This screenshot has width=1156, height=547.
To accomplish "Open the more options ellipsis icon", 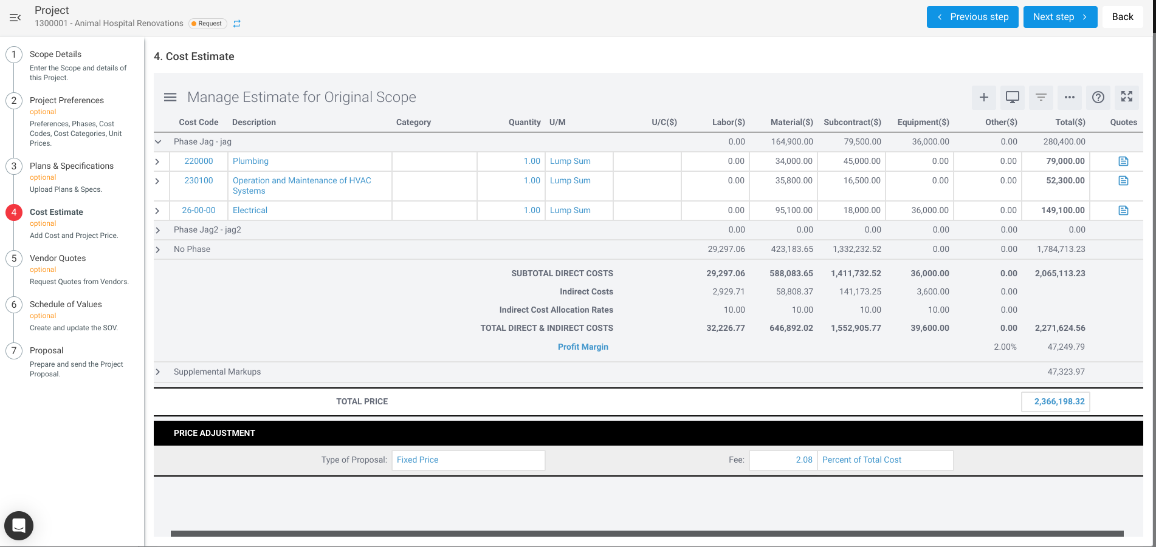I will coord(1069,97).
